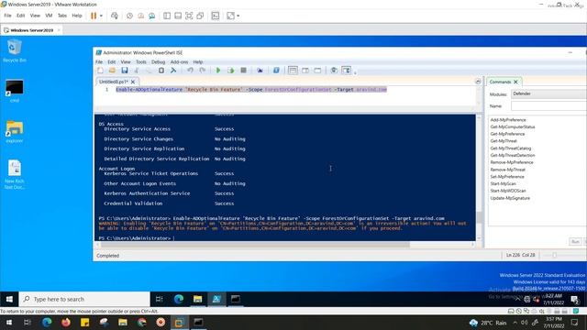Open the VM menu in VMware
The width and height of the screenshot is (587, 330).
(x=49, y=16)
